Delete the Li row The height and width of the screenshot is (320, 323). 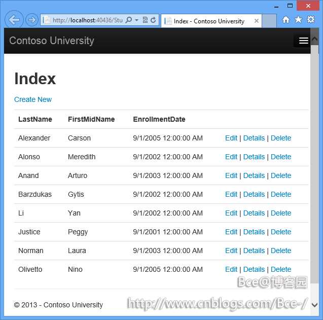(x=281, y=213)
